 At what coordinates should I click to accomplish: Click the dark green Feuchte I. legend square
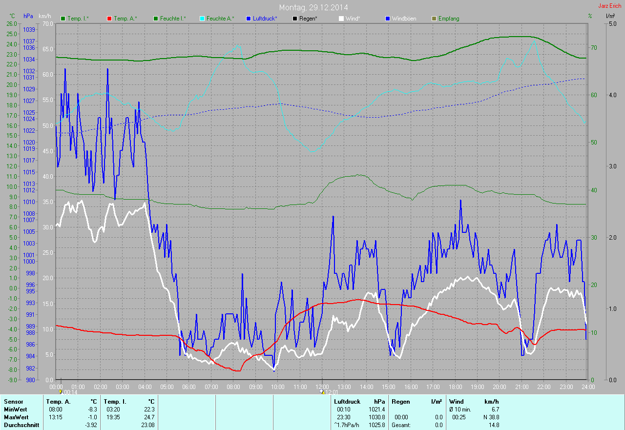[156, 19]
